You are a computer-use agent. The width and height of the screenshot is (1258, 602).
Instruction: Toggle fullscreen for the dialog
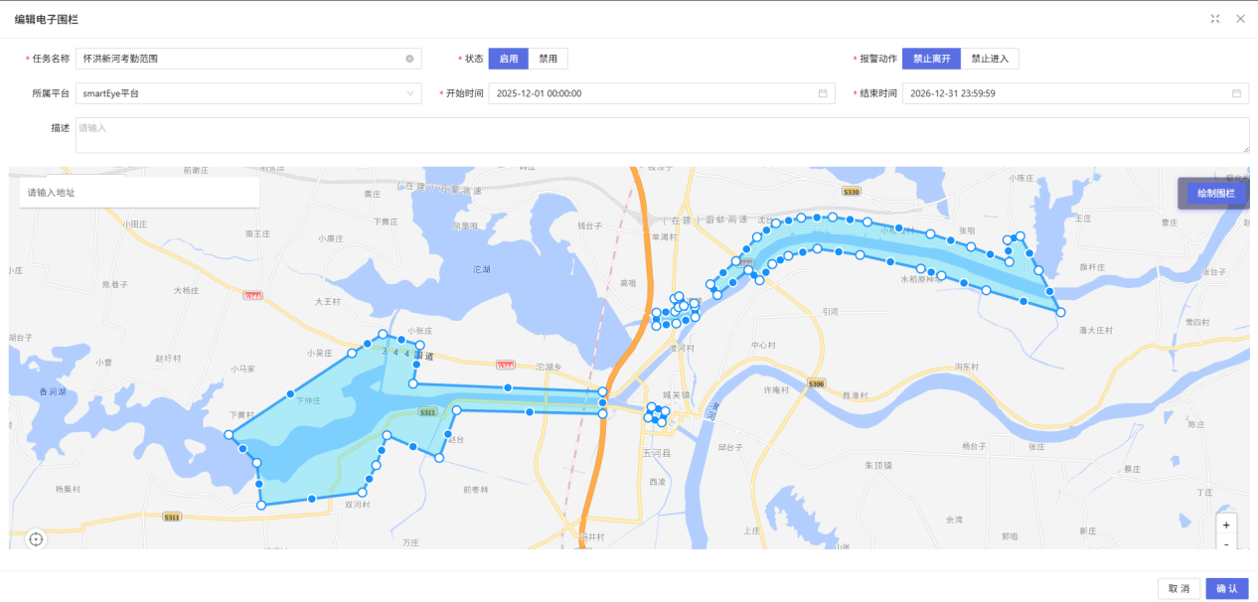click(x=1215, y=19)
